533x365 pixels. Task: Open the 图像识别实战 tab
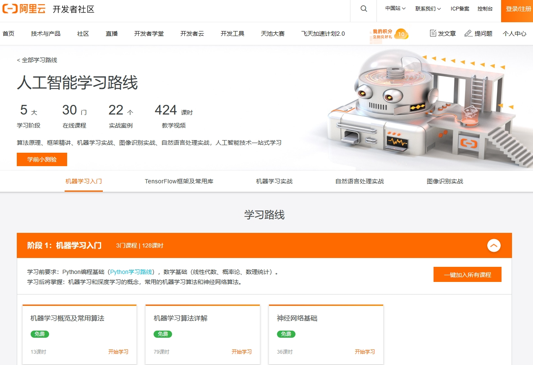(x=444, y=181)
